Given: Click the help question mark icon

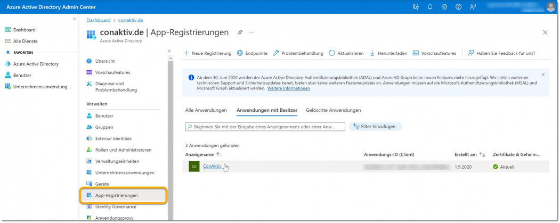Looking at the screenshot, I should [458, 7].
